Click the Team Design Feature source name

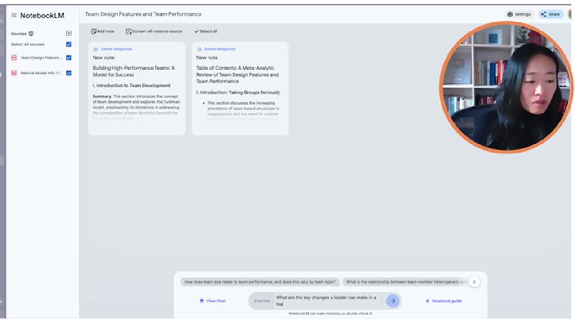point(41,57)
